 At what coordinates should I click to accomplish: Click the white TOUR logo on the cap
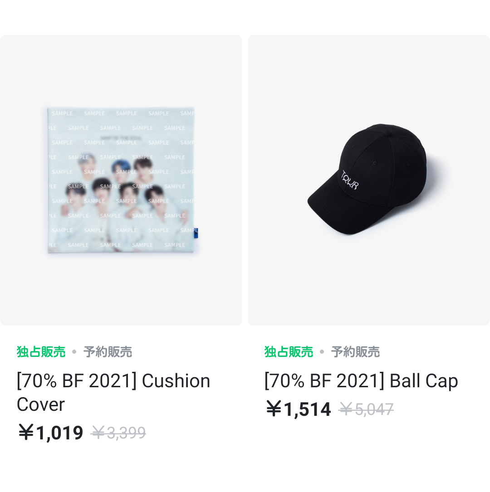350,180
